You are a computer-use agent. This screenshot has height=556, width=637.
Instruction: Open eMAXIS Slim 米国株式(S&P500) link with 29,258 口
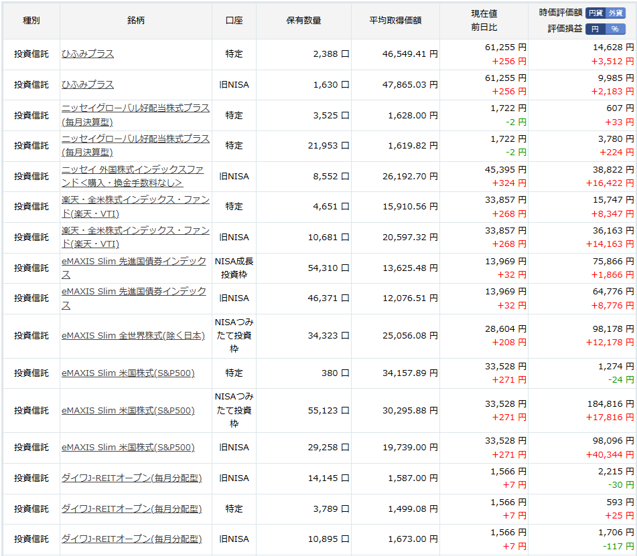tap(128, 448)
